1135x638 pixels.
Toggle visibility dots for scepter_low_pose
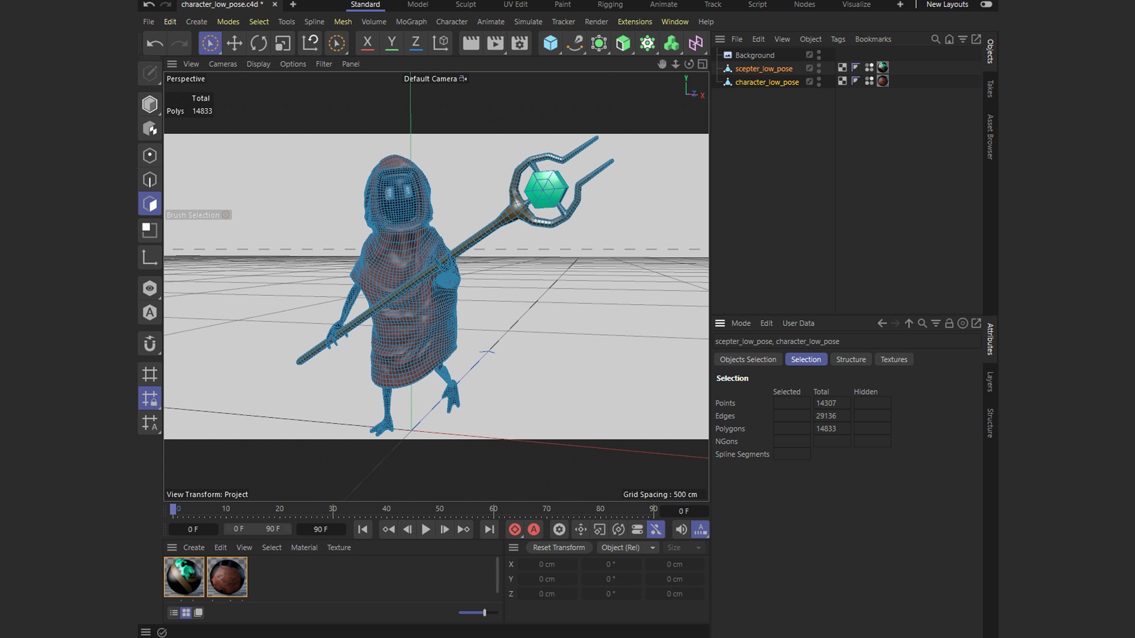[x=819, y=69]
